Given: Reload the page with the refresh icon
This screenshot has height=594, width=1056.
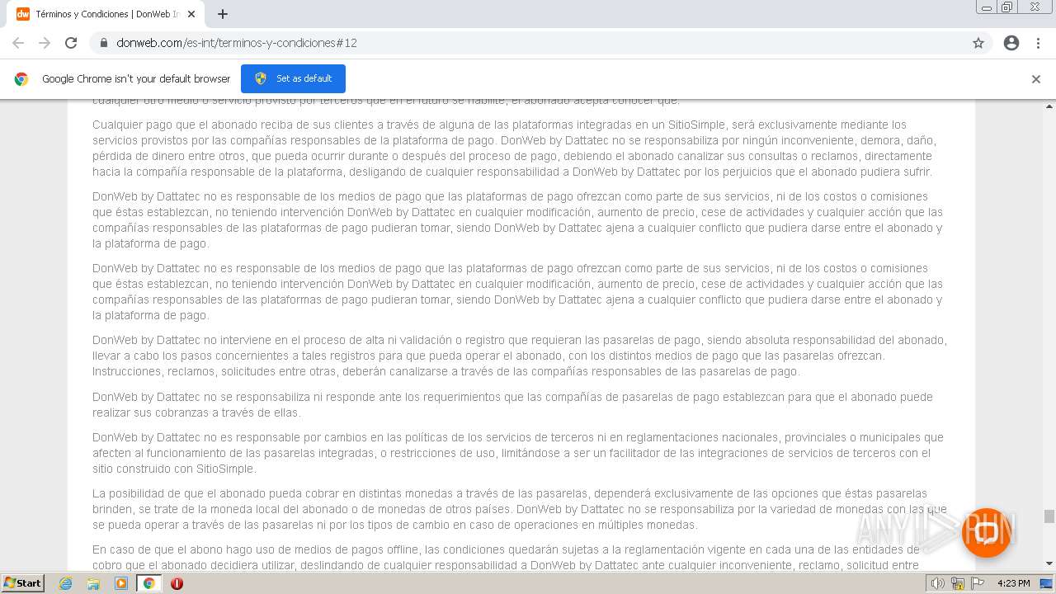Looking at the screenshot, I should (71, 43).
